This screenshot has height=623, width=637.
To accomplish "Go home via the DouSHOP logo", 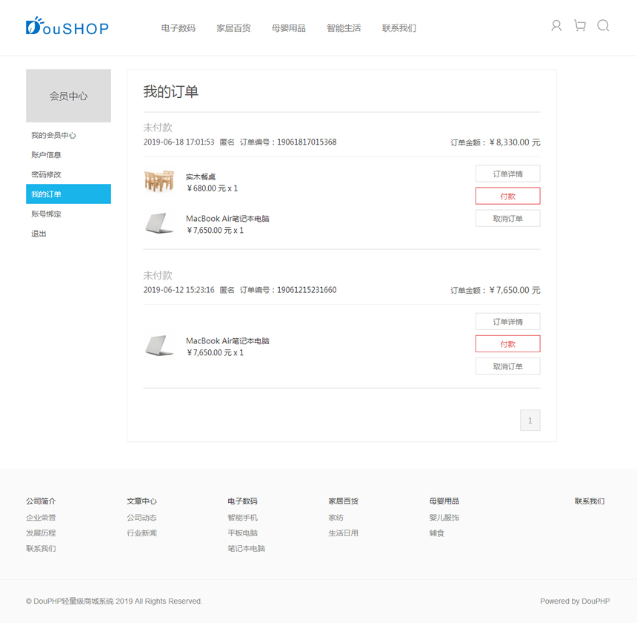I will click(67, 26).
